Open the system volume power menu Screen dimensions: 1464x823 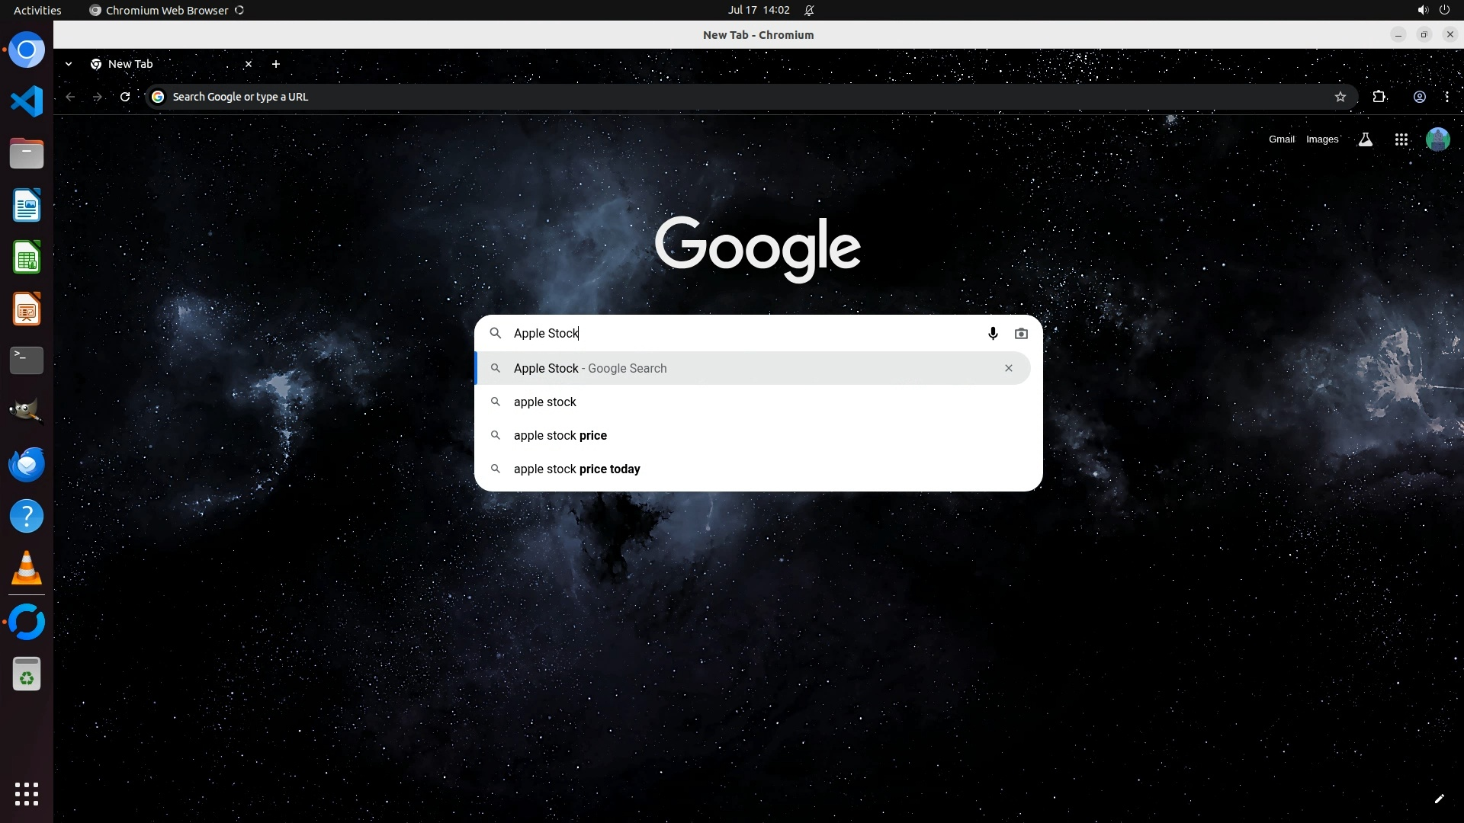(1433, 10)
